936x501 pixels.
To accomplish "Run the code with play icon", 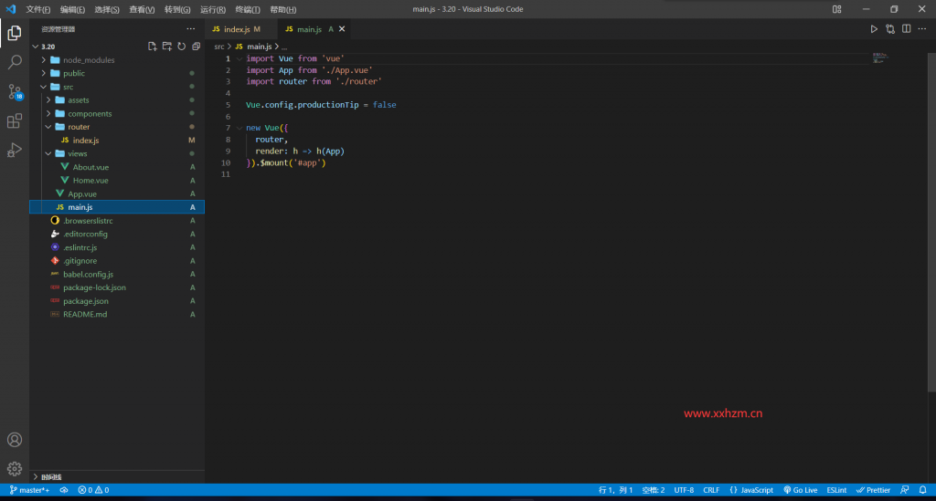I will coord(874,29).
